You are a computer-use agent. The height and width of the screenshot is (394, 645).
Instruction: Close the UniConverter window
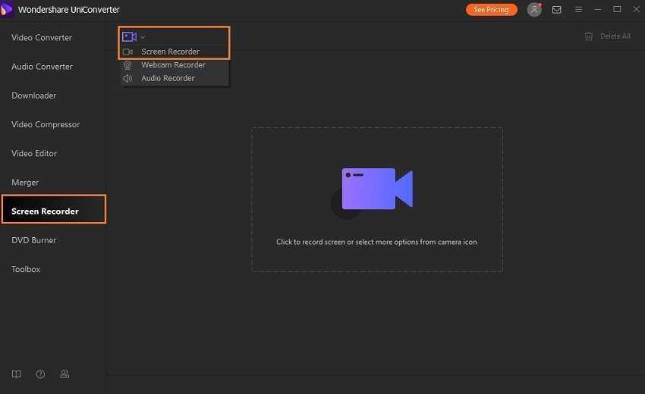[637, 9]
